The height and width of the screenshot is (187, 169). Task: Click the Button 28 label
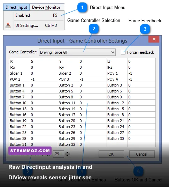pyautogui.click(x=20, y=139)
